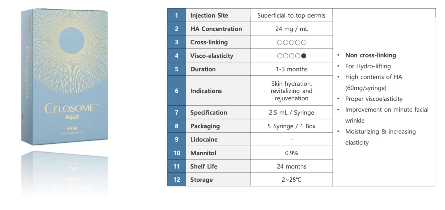445x210 pixels.
Task: Select the first empty circle in Cross-linking row
Action: [x=279, y=42]
